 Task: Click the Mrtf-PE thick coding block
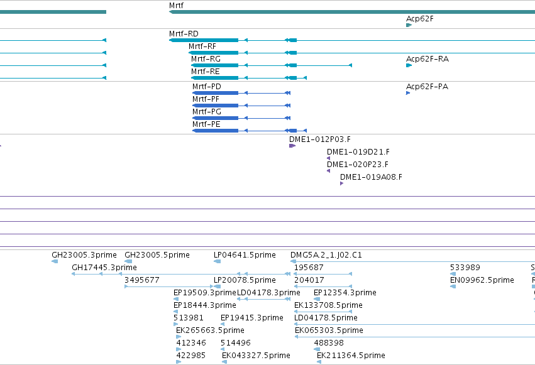[215, 131]
